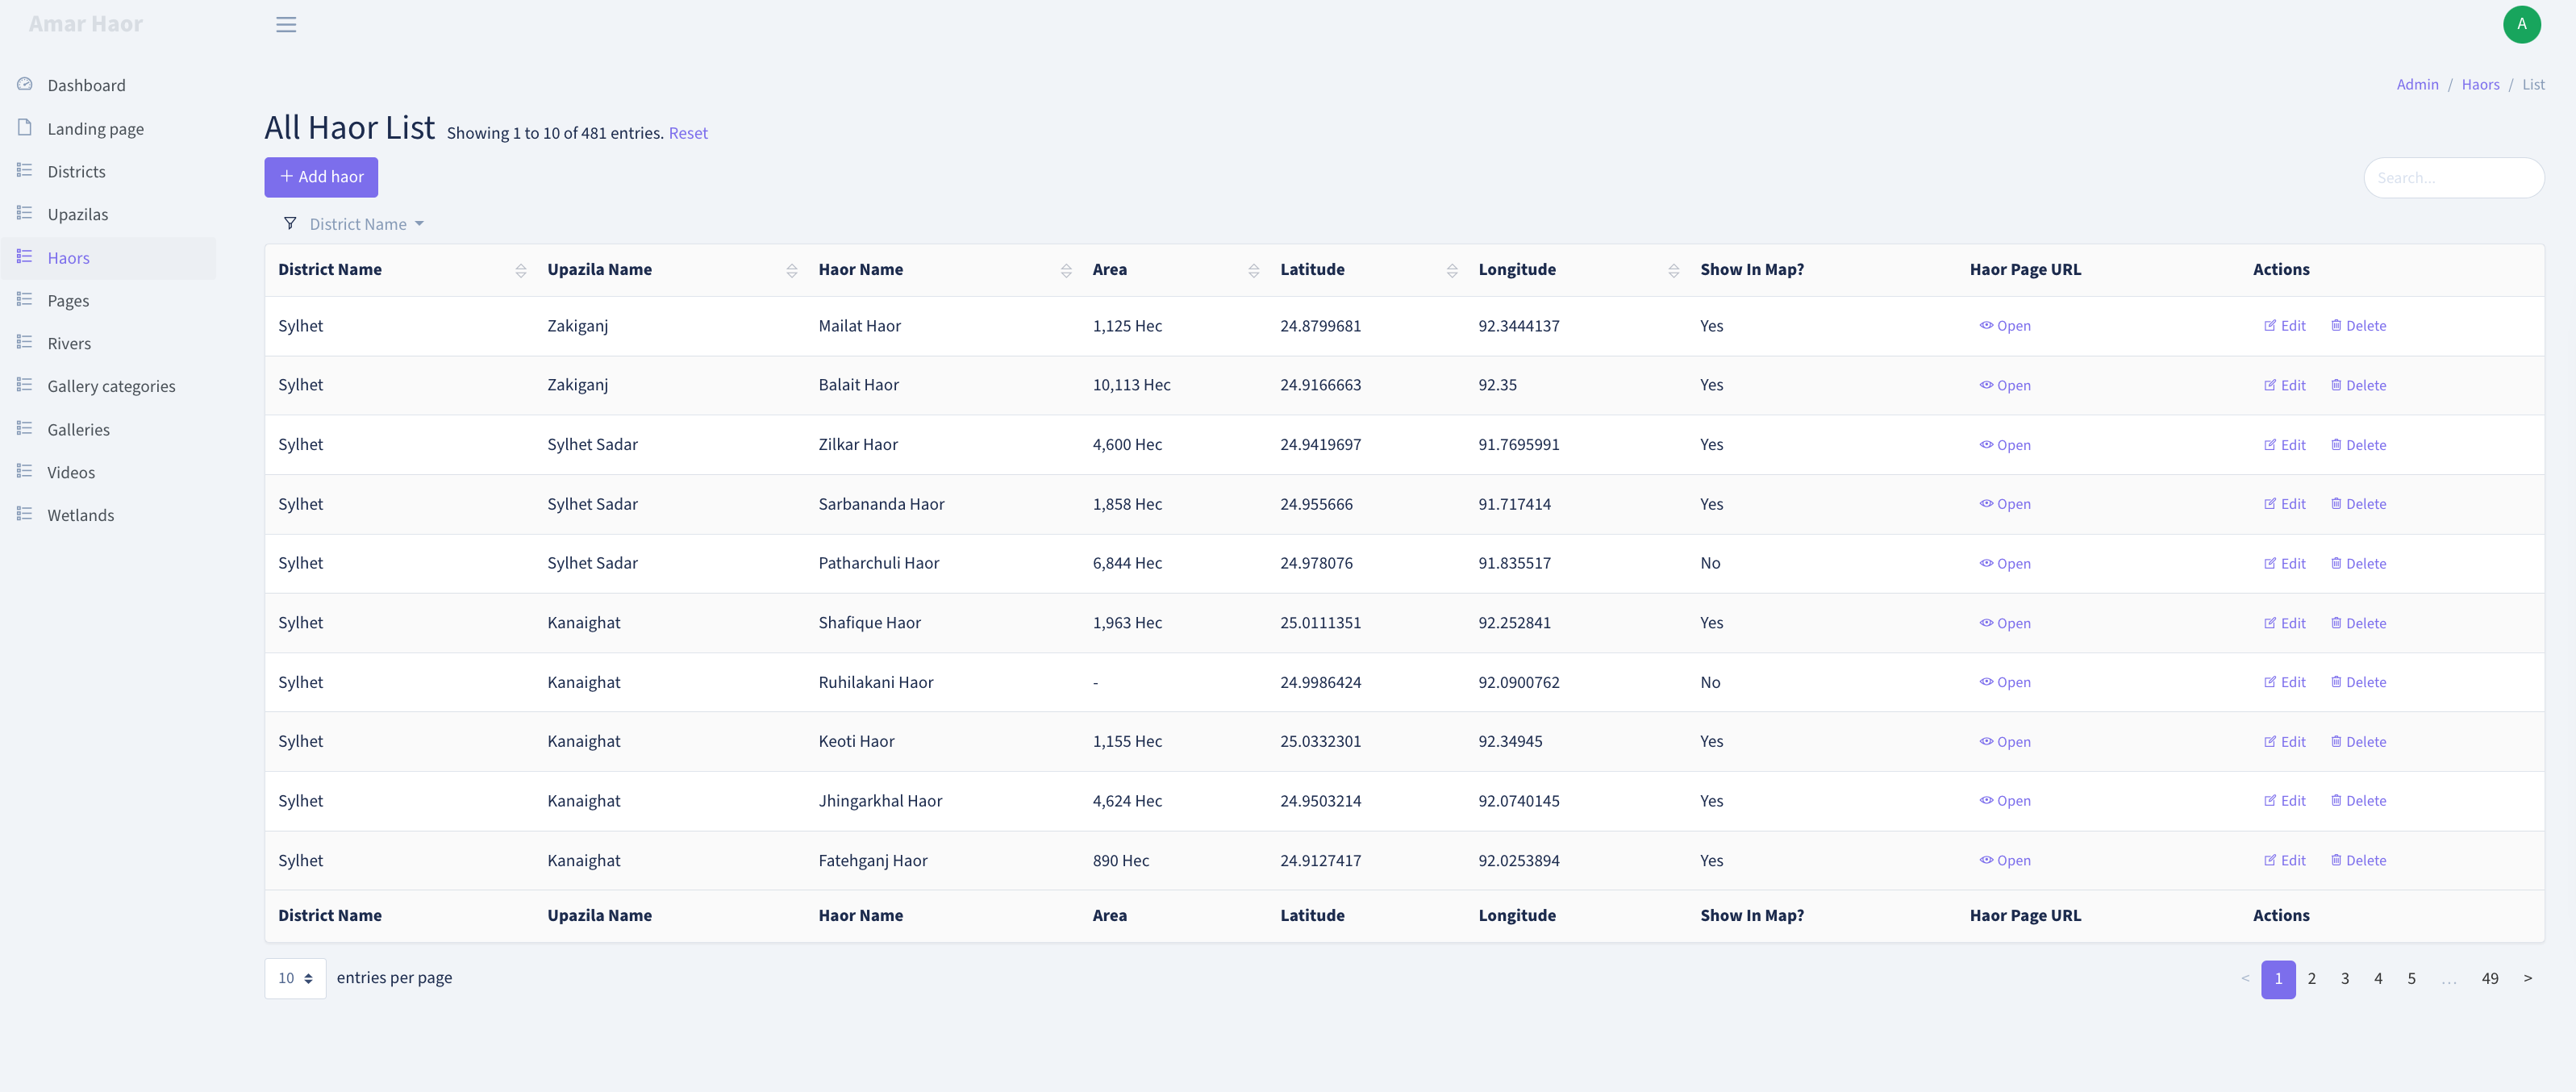Viewport: 2576px width, 1092px height.
Task: Edit the Ruhilakani Haor row
Action: point(2285,682)
